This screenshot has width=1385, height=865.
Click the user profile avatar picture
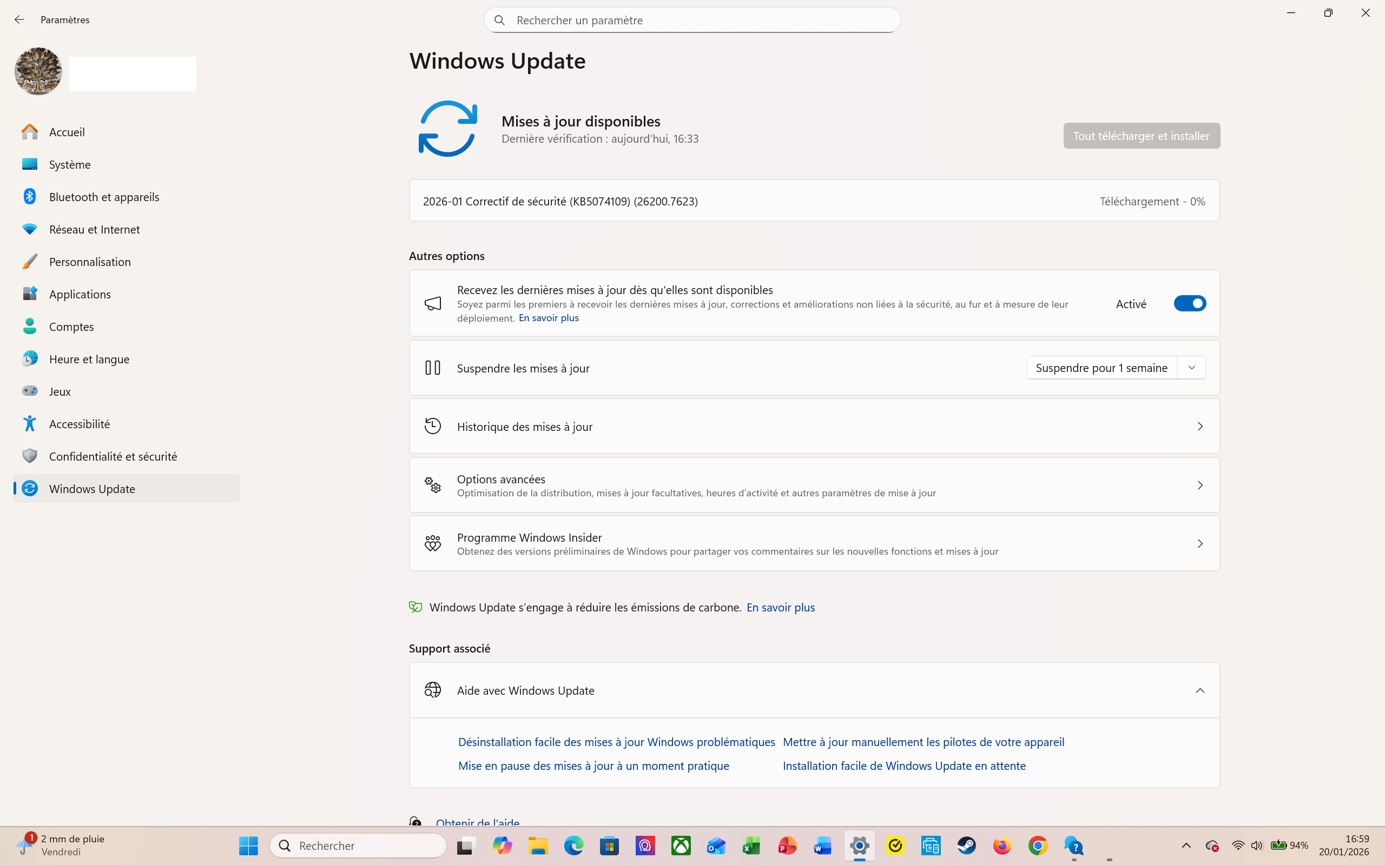coord(38,71)
